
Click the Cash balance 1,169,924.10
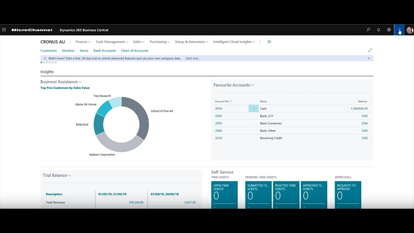coord(359,109)
